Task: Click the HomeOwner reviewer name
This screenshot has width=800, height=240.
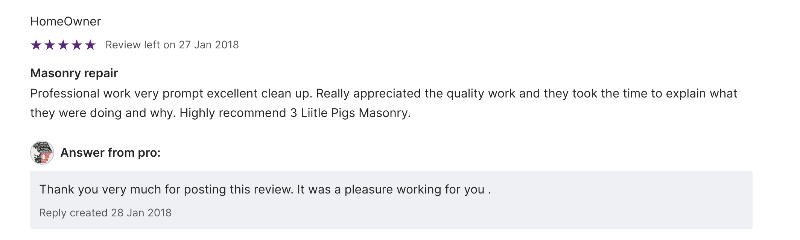Action: [65, 21]
